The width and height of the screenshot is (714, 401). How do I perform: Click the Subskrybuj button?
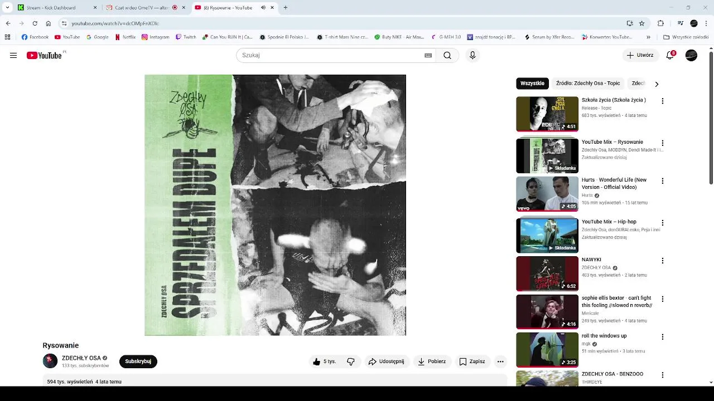point(138,361)
